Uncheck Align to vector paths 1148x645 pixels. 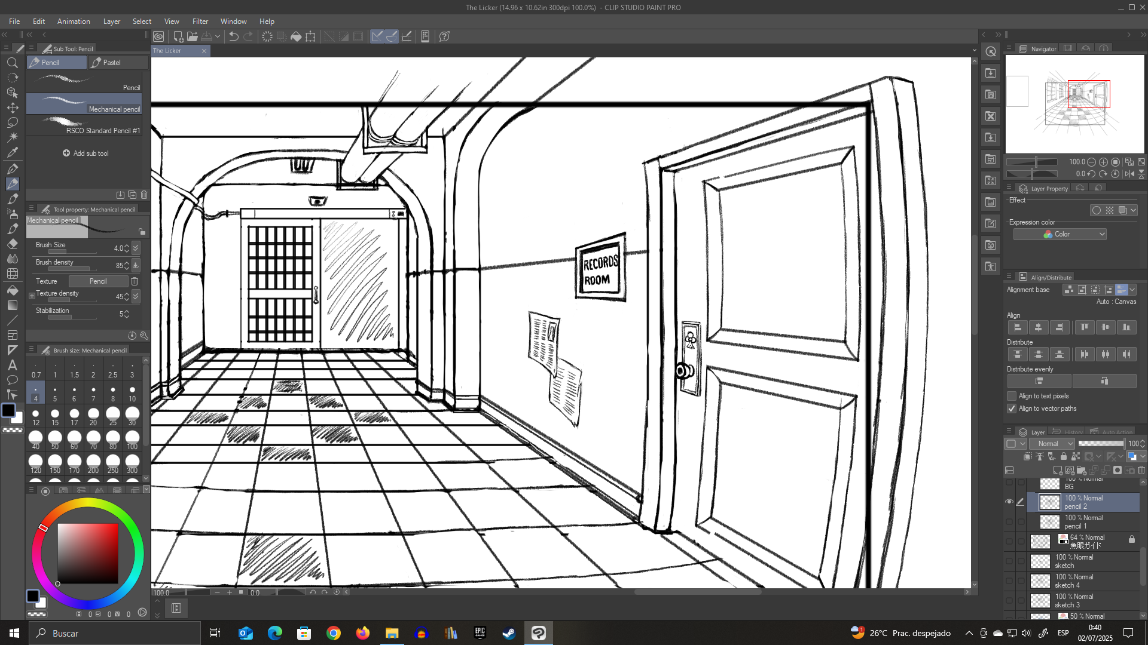pyautogui.click(x=1012, y=408)
